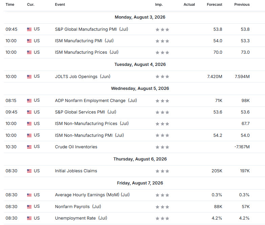Open the S&P Global Manufacturing PMI event
The image size is (265, 225).
point(91,29)
